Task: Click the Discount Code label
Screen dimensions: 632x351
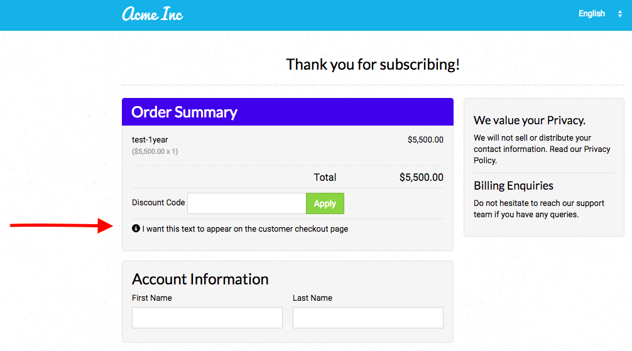Action: [x=158, y=203]
